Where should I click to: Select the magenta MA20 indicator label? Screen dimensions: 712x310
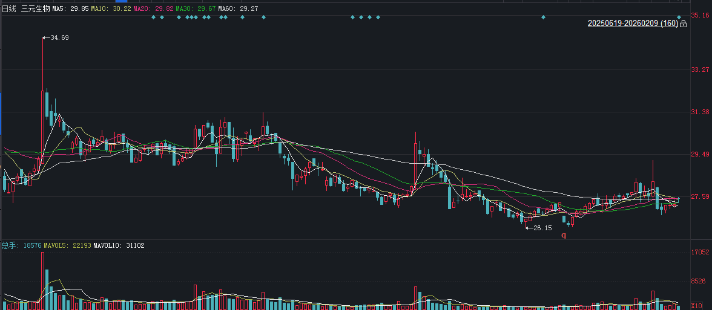153,9
